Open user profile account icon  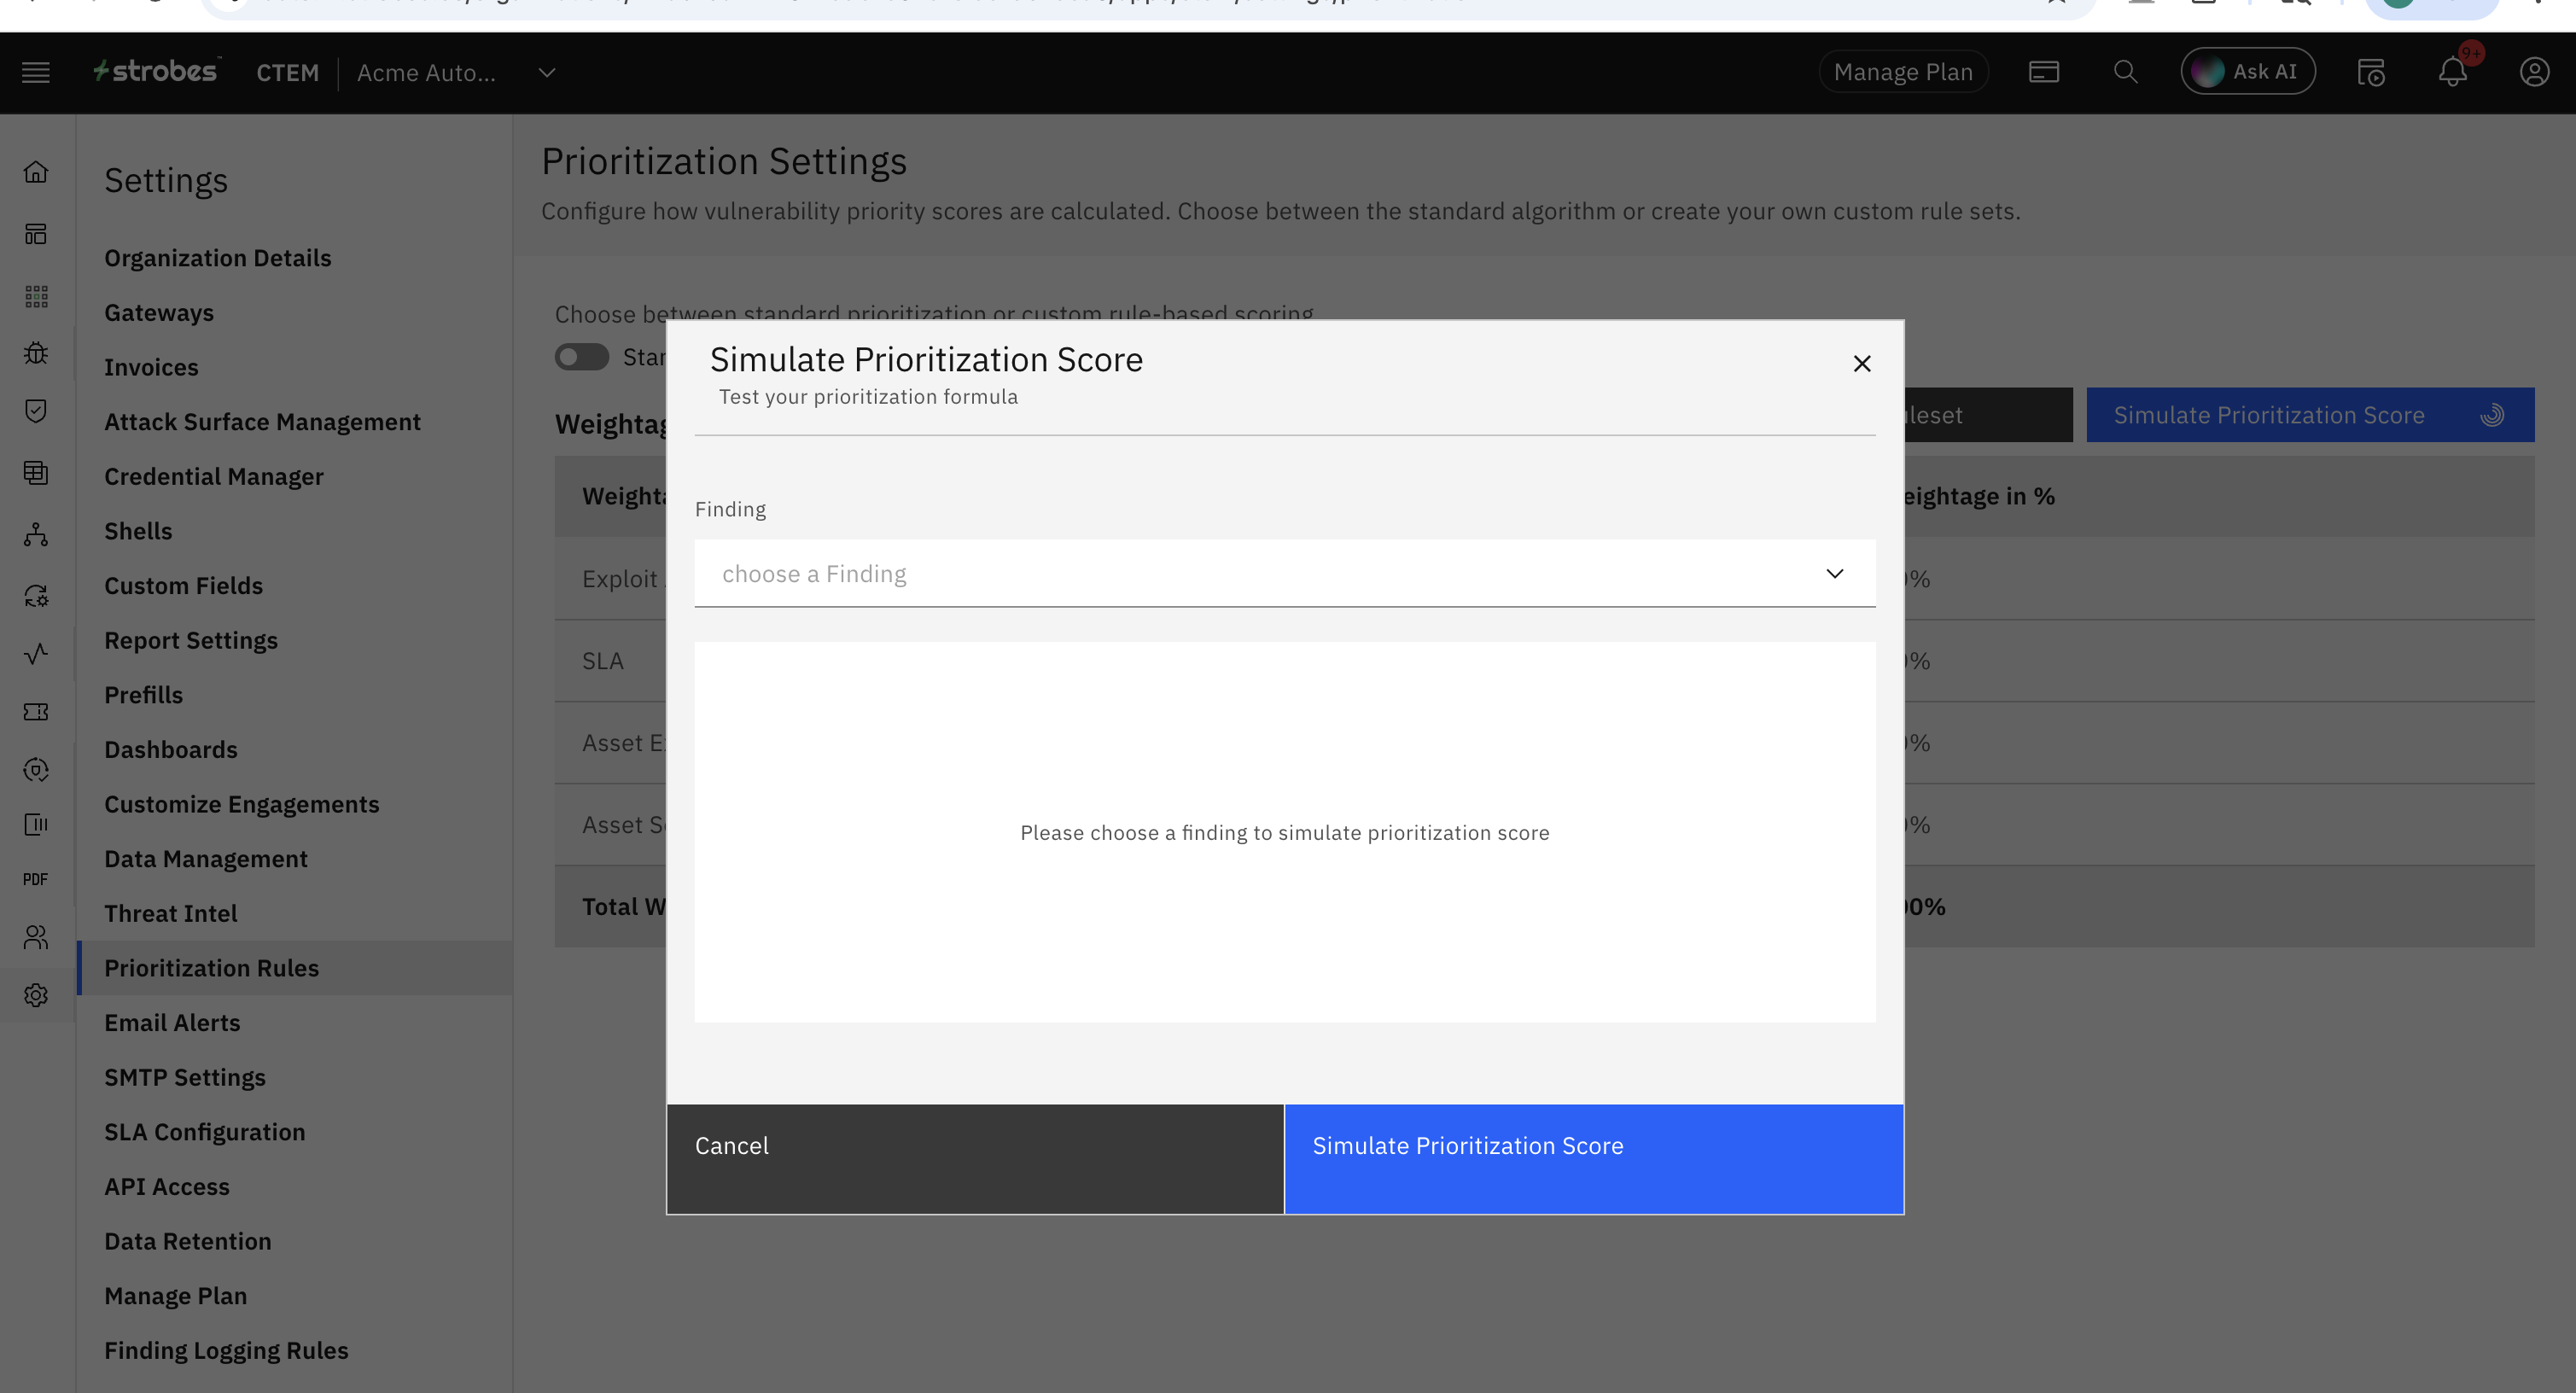[x=2533, y=72]
